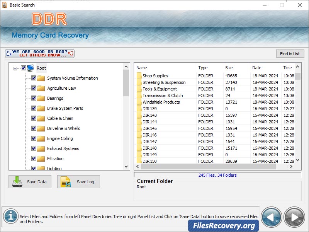The image size is (309, 232).
Task: Click the Filtration folder icon in the tree
Action: click(x=41, y=159)
